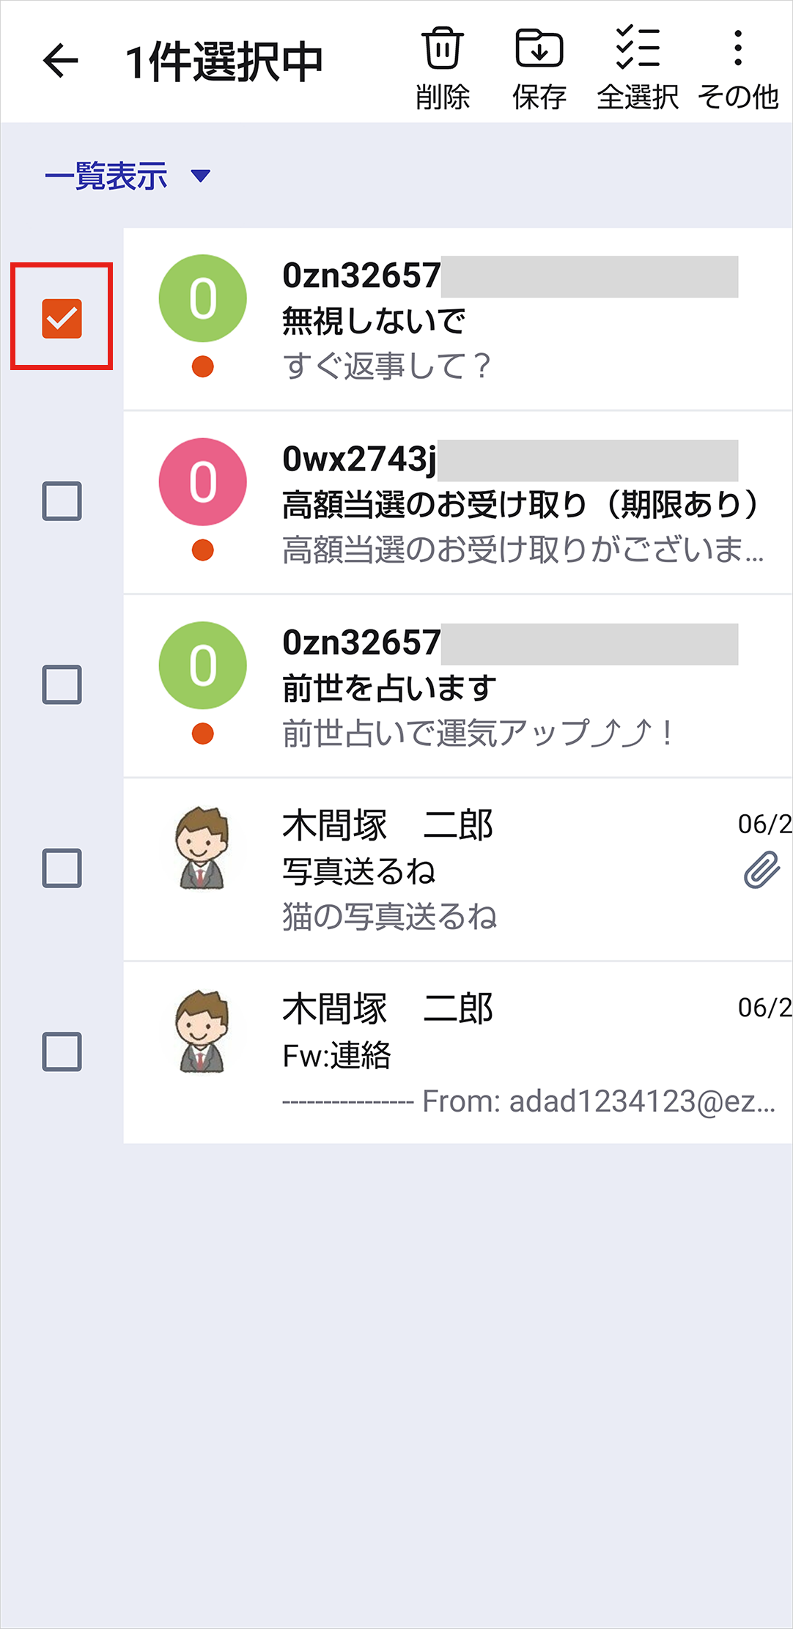Viewport: 793px width, 1629px height.
Task: Tap the 1件選択中 selection count title
Action: 224,62
